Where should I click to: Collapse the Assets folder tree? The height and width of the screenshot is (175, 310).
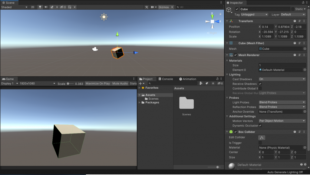[139, 95]
